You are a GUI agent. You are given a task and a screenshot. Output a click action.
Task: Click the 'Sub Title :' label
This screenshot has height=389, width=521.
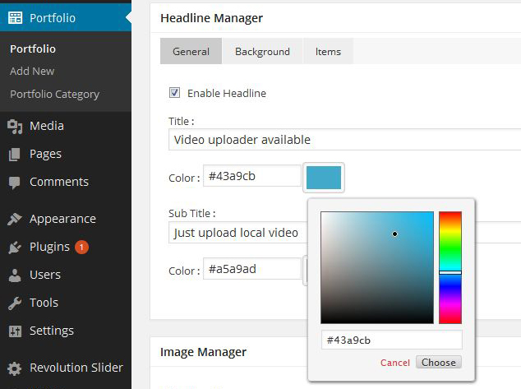point(192,213)
